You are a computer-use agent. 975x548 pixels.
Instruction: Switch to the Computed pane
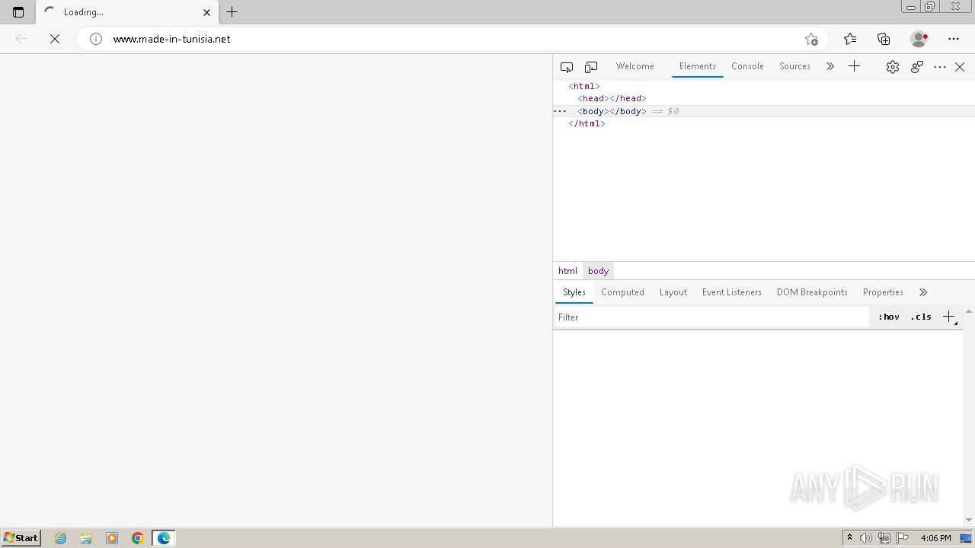622,292
